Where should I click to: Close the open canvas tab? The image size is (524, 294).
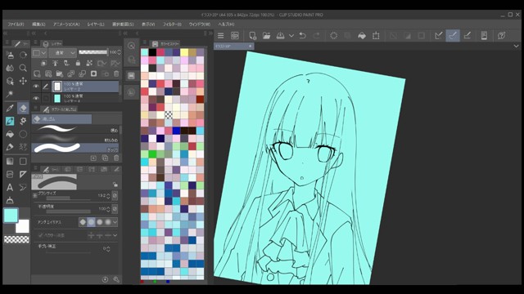point(250,46)
